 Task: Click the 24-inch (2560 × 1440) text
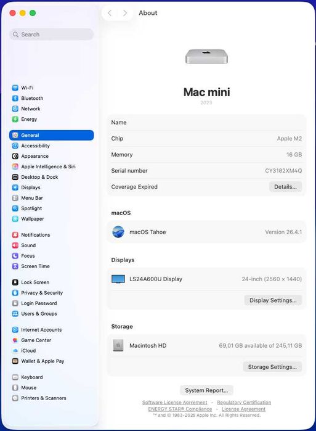[272, 279]
